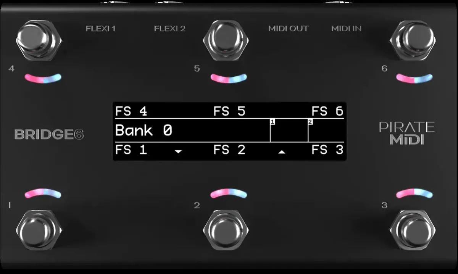This screenshot has width=458, height=274.
Task: Click the box marked 1 on the display
Action: click(289, 130)
